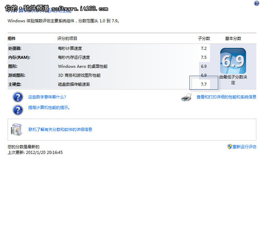This screenshot has height=225, width=260.
Task: Click description 每秒内存运行速度
Action: (x=74, y=57)
